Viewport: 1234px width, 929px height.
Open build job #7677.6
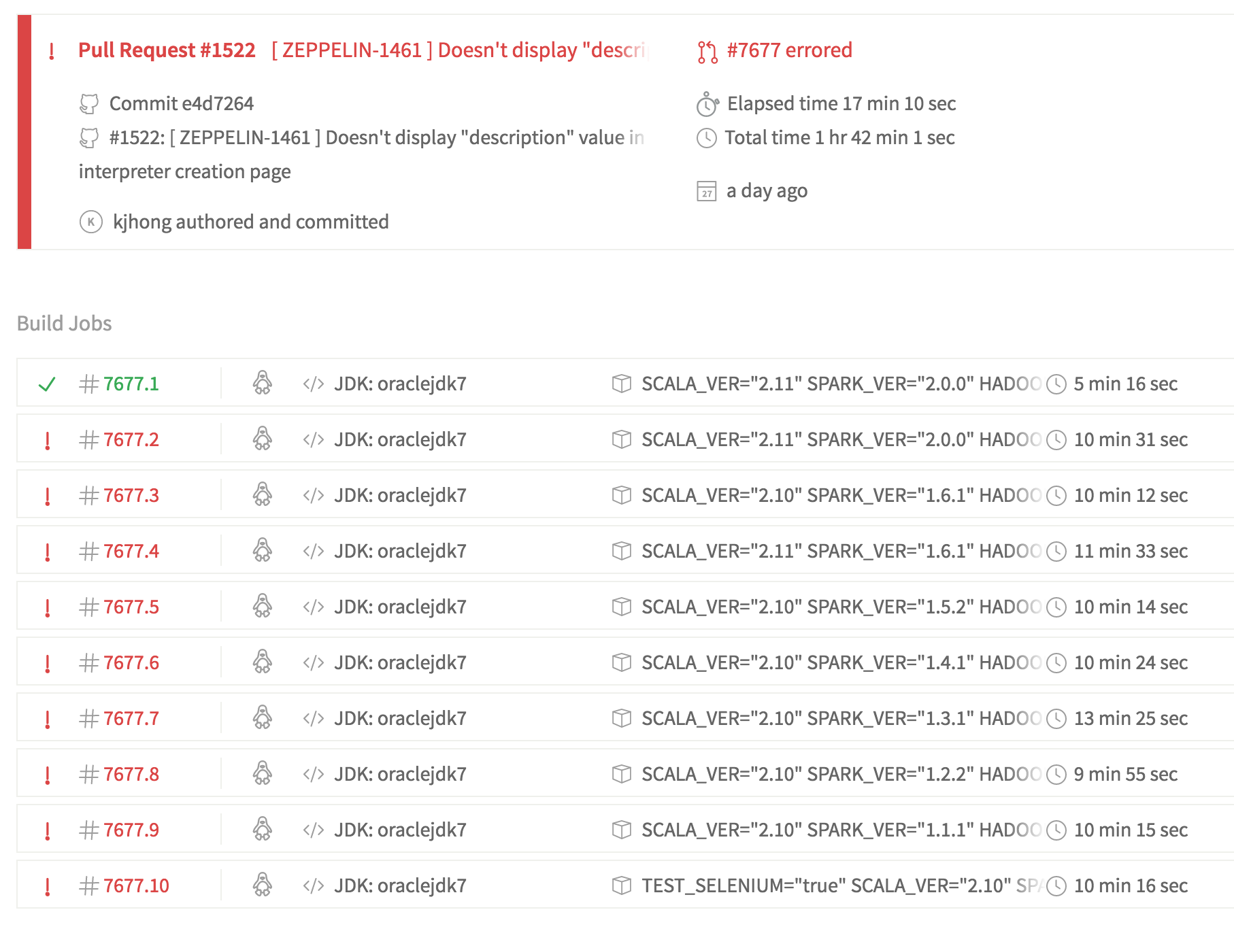tap(131, 663)
